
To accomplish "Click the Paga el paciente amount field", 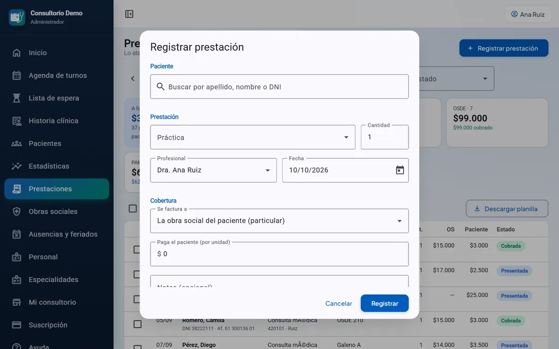I will 279,254.
